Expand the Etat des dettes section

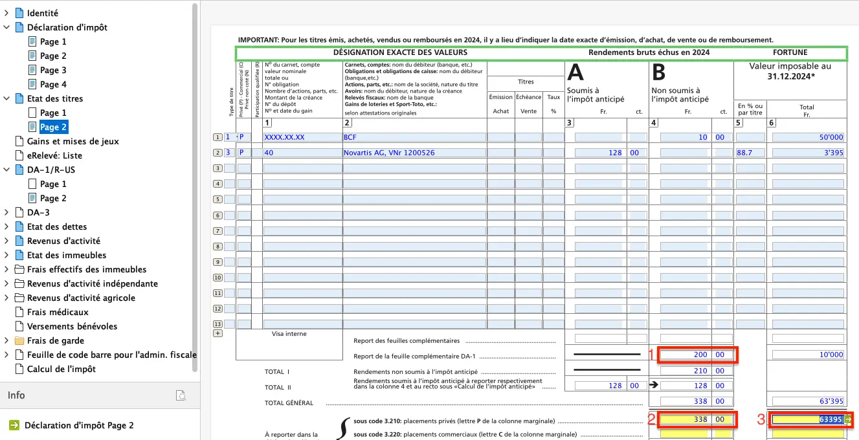point(6,226)
